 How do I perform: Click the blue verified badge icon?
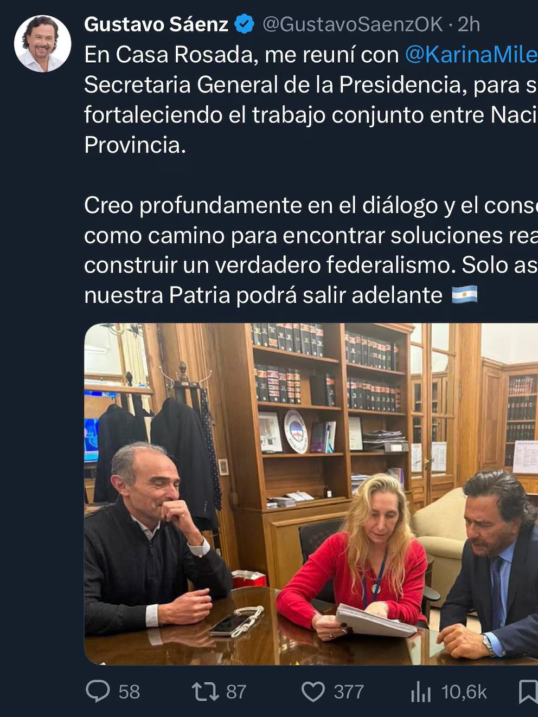click(x=245, y=24)
